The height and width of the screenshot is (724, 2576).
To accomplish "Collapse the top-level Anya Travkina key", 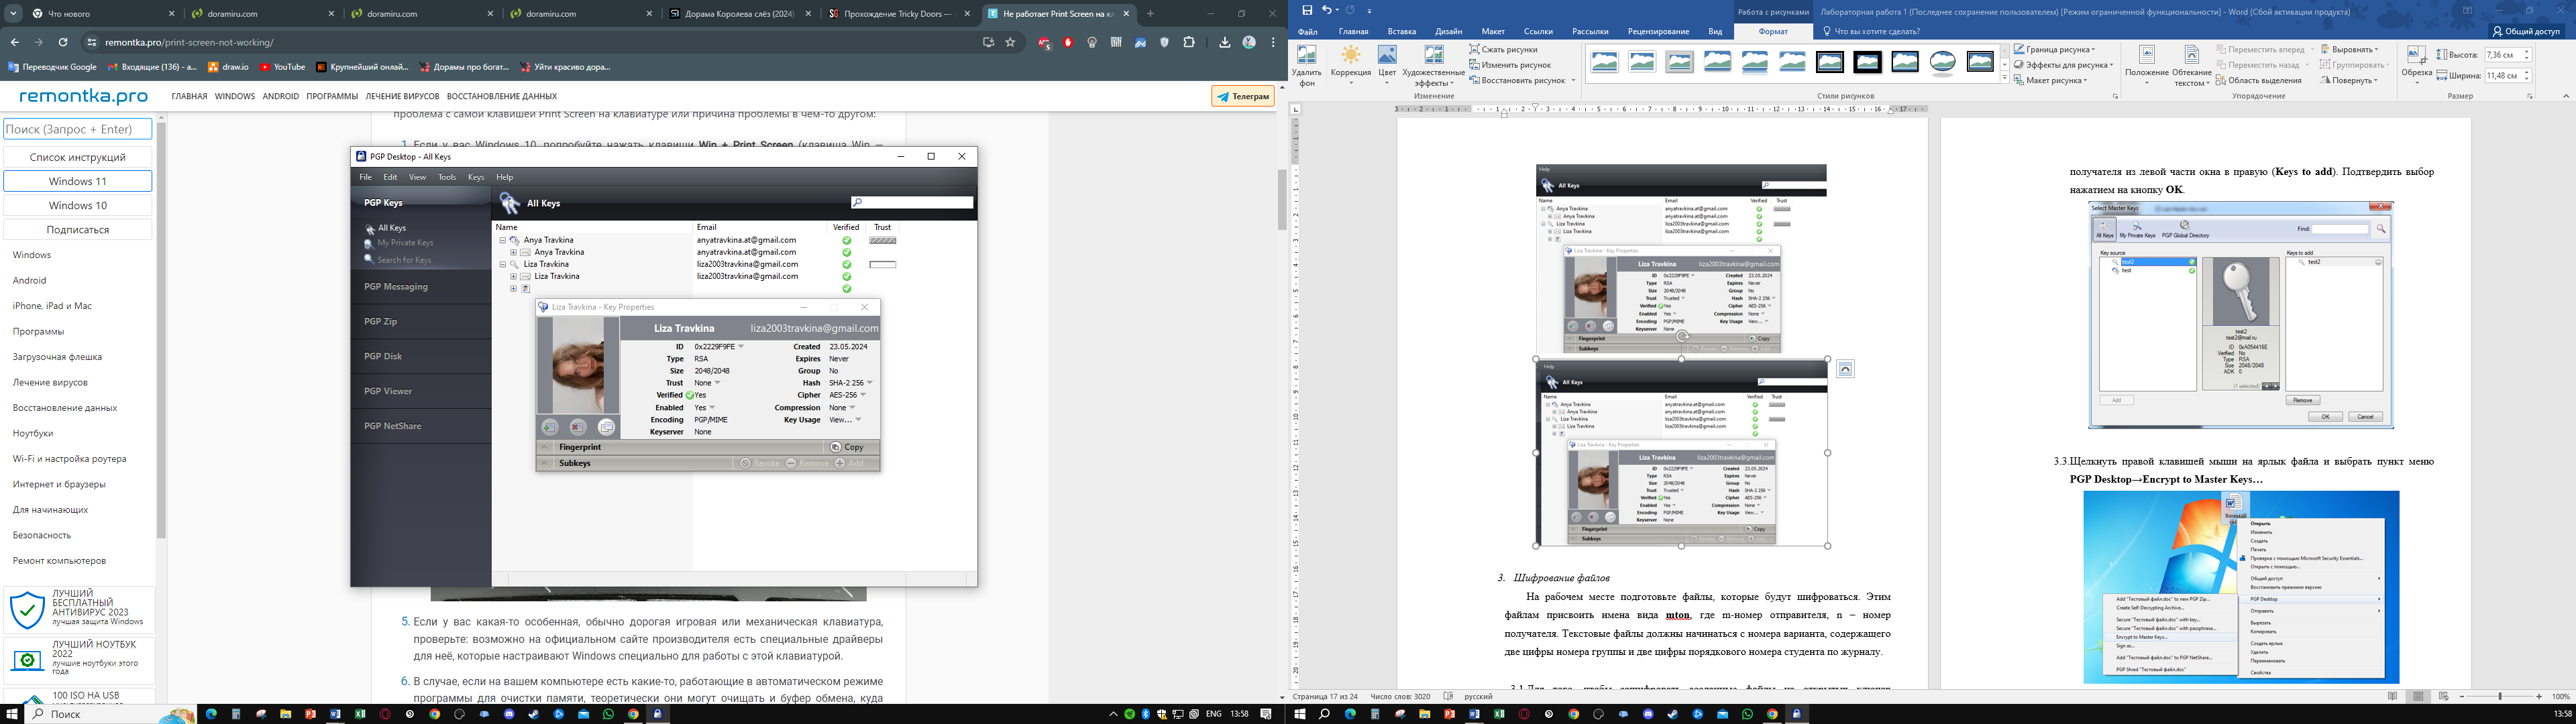I will pyautogui.click(x=503, y=240).
